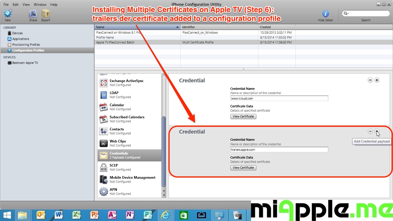Click the Share toolbar icon

pyautogui.click(x=33, y=14)
